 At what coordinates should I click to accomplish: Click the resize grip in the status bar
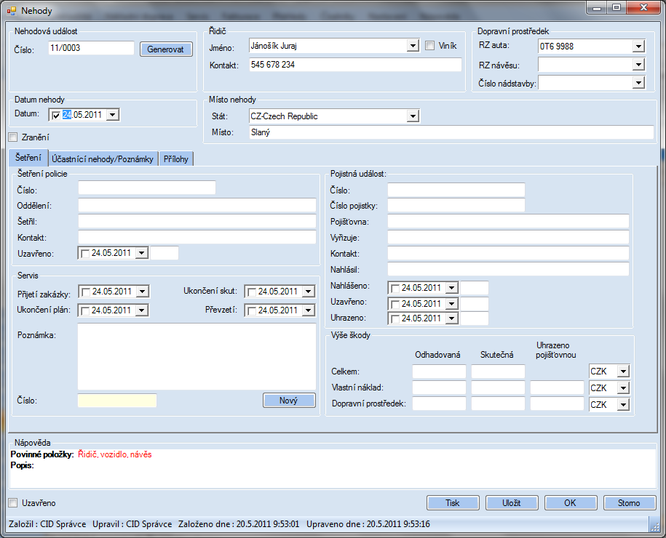click(654, 526)
